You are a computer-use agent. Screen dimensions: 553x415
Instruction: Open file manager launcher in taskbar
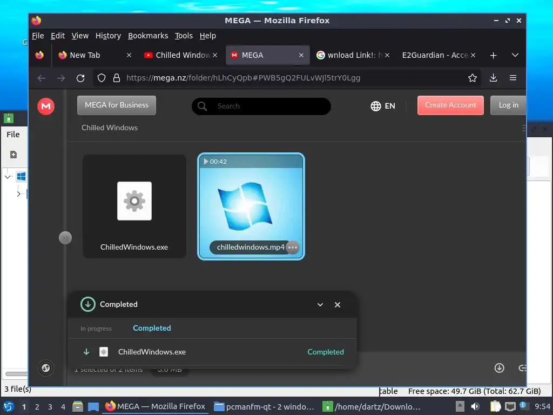pos(78,406)
